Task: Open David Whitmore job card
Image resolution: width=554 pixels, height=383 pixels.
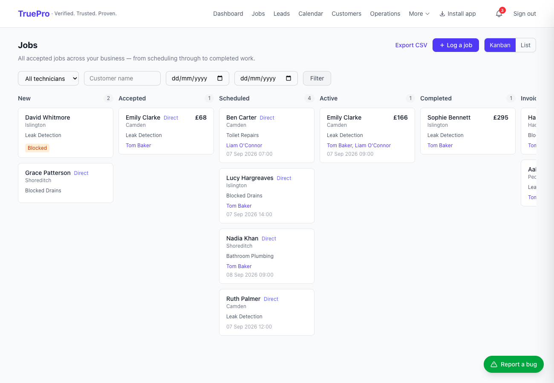Action: [x=66, y=133]
